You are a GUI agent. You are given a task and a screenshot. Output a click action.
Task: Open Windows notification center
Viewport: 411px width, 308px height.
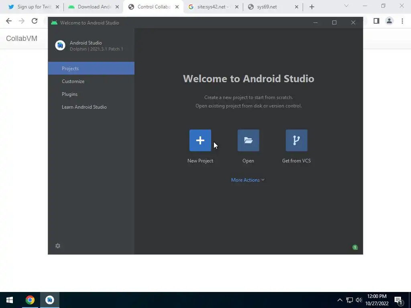(399, 300)
